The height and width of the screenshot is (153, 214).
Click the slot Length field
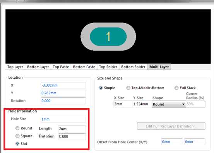coord(72,129)
